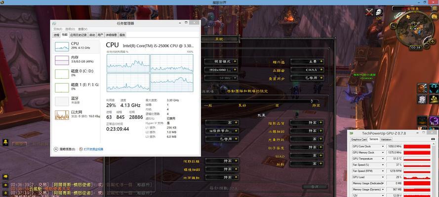The height and width of the screenshot is (197, 439).
Task: Open the SSAO dropdown
Action: [307, 156]
